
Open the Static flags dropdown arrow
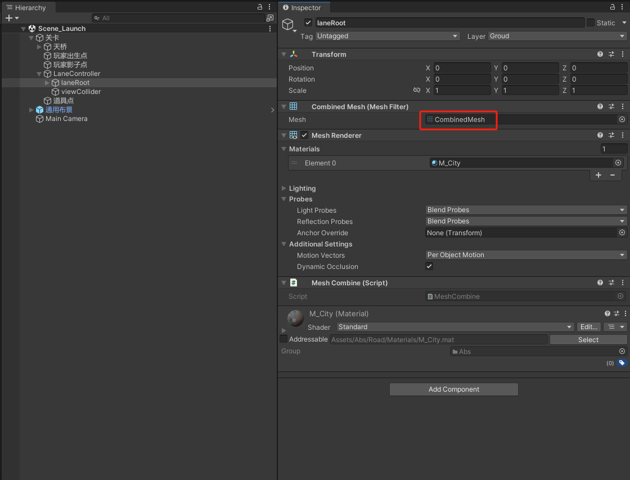(624, 23)
